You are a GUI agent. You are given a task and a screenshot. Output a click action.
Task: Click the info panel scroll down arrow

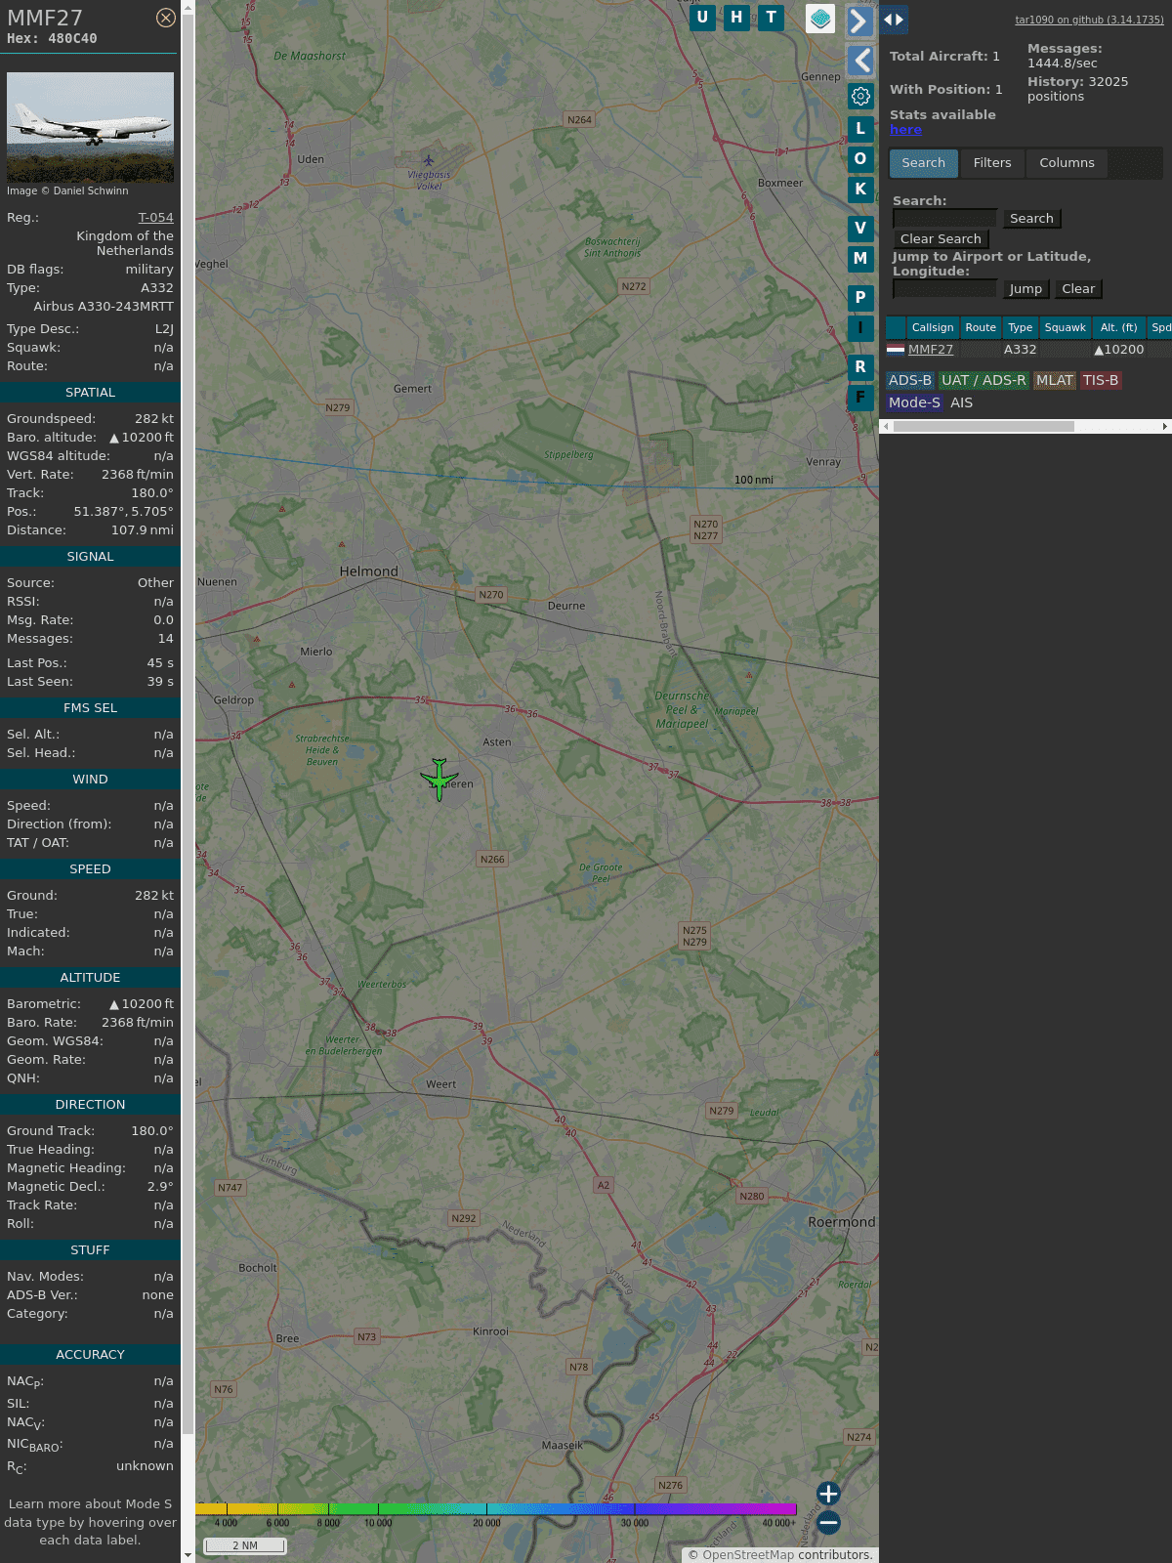[188, 1555]
